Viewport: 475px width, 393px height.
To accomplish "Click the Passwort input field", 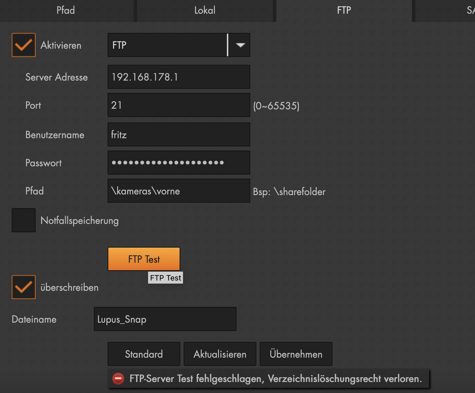I will (x=179, y=163).
